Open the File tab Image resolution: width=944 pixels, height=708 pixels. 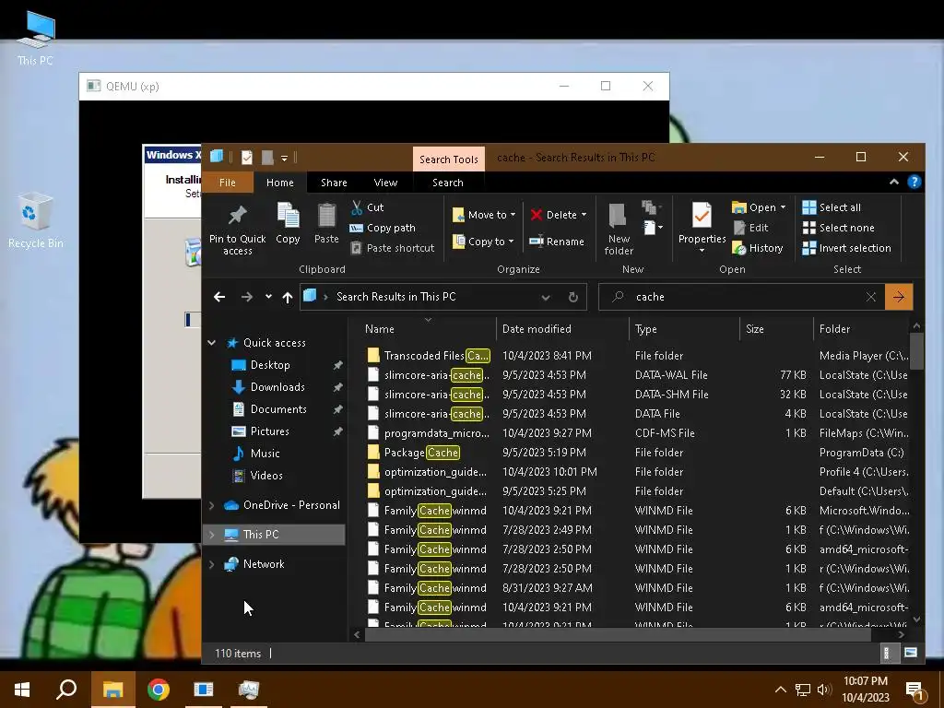click(x=227, y=183)
